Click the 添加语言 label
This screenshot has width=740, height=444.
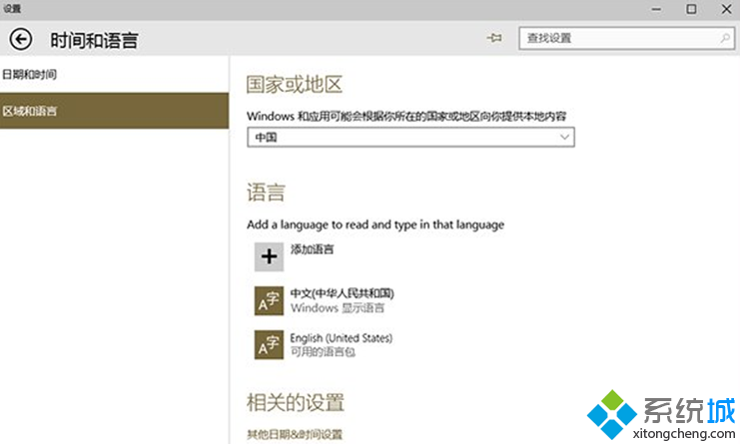click(x=312, y=248)
